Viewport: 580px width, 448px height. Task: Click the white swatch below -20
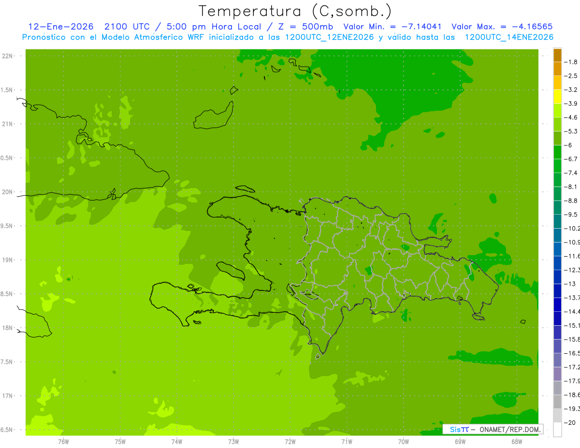coord(557,430)
